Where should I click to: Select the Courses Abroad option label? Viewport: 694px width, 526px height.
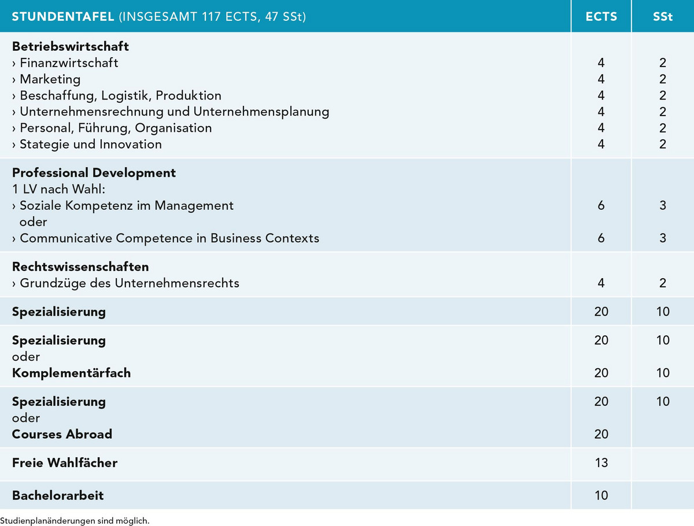pos(62,434)
